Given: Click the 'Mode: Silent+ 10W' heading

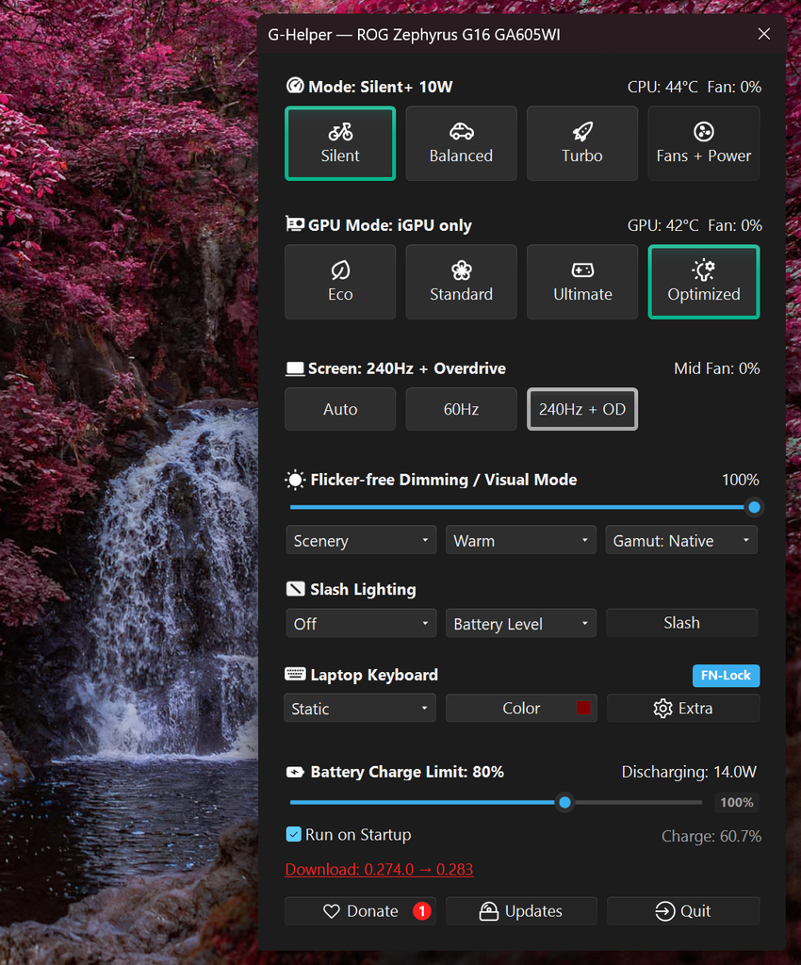Looking at the screenshot, I should tap(380, 87).
